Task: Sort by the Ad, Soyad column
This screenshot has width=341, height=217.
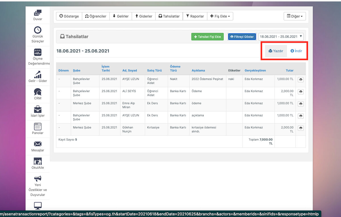Action: coord(130,70)
